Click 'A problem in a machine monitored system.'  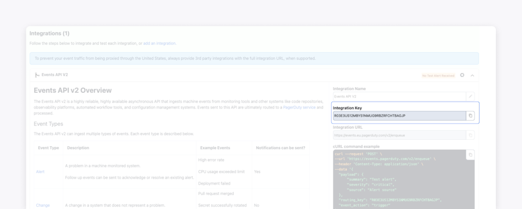point(103,165)
